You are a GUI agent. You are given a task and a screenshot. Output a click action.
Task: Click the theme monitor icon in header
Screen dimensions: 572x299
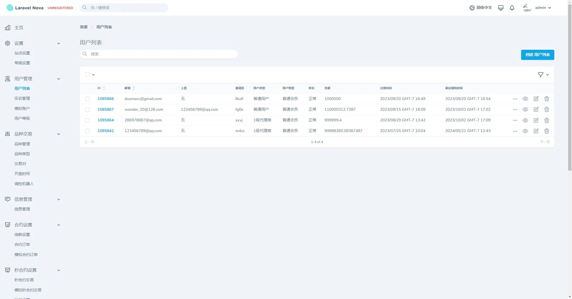(x=501, y=8)
